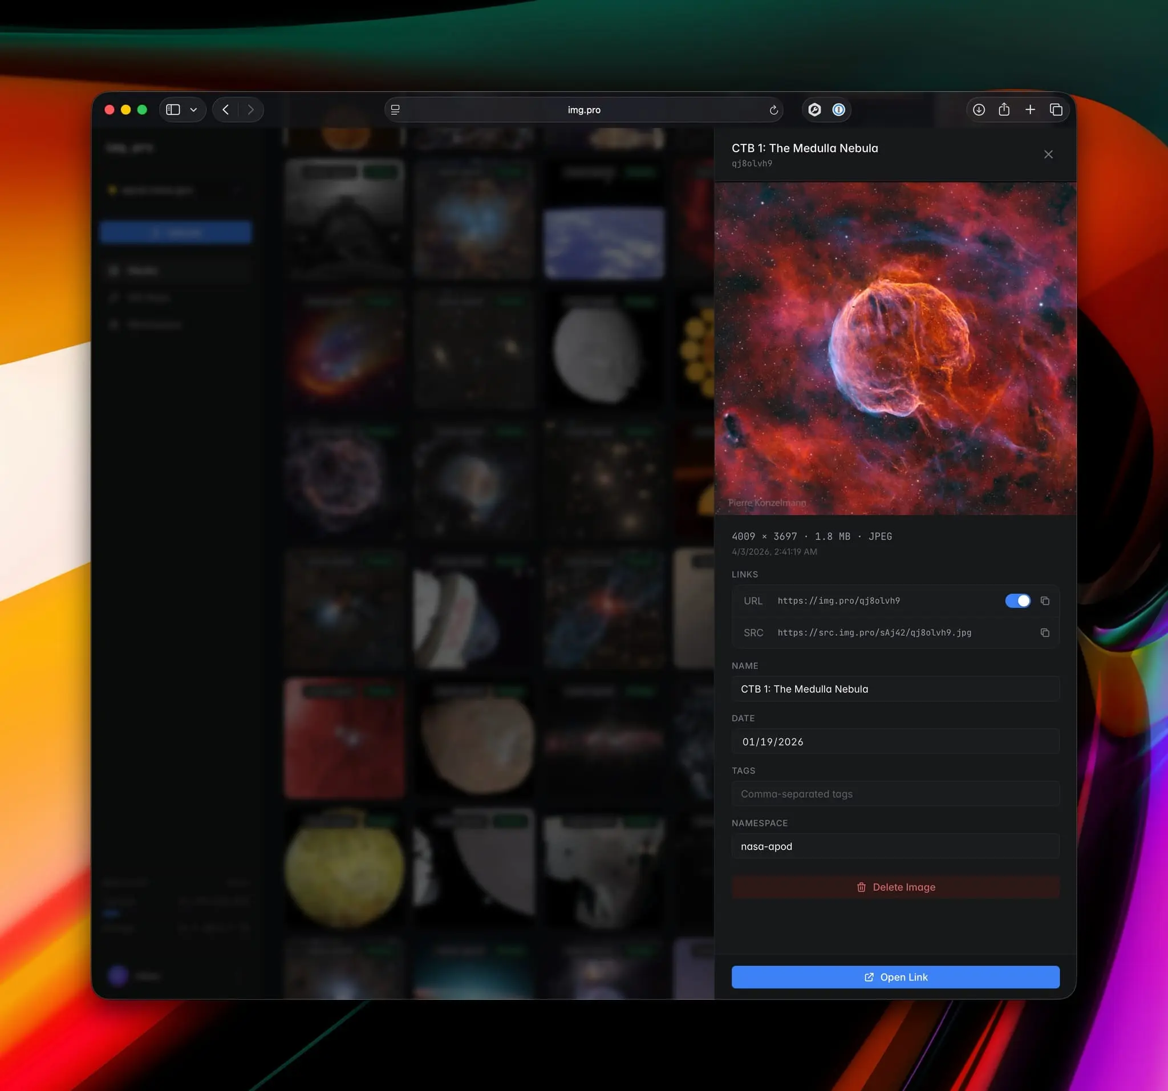Select the blurred Earth from orbit thumbnail
1168x1091 pixels.
[x=604, y=218]
